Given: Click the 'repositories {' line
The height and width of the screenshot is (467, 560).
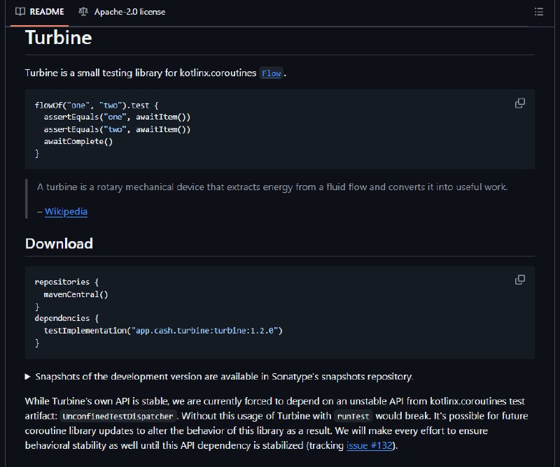Looking at the screenshot, I should 66,282.
